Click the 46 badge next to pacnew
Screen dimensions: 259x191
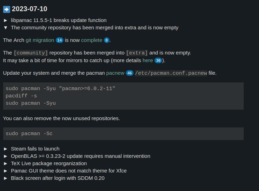[x=130, y=73]
